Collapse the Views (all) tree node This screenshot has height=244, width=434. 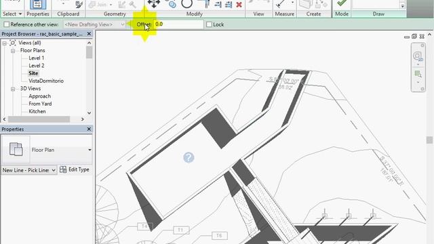coord(5,43)
